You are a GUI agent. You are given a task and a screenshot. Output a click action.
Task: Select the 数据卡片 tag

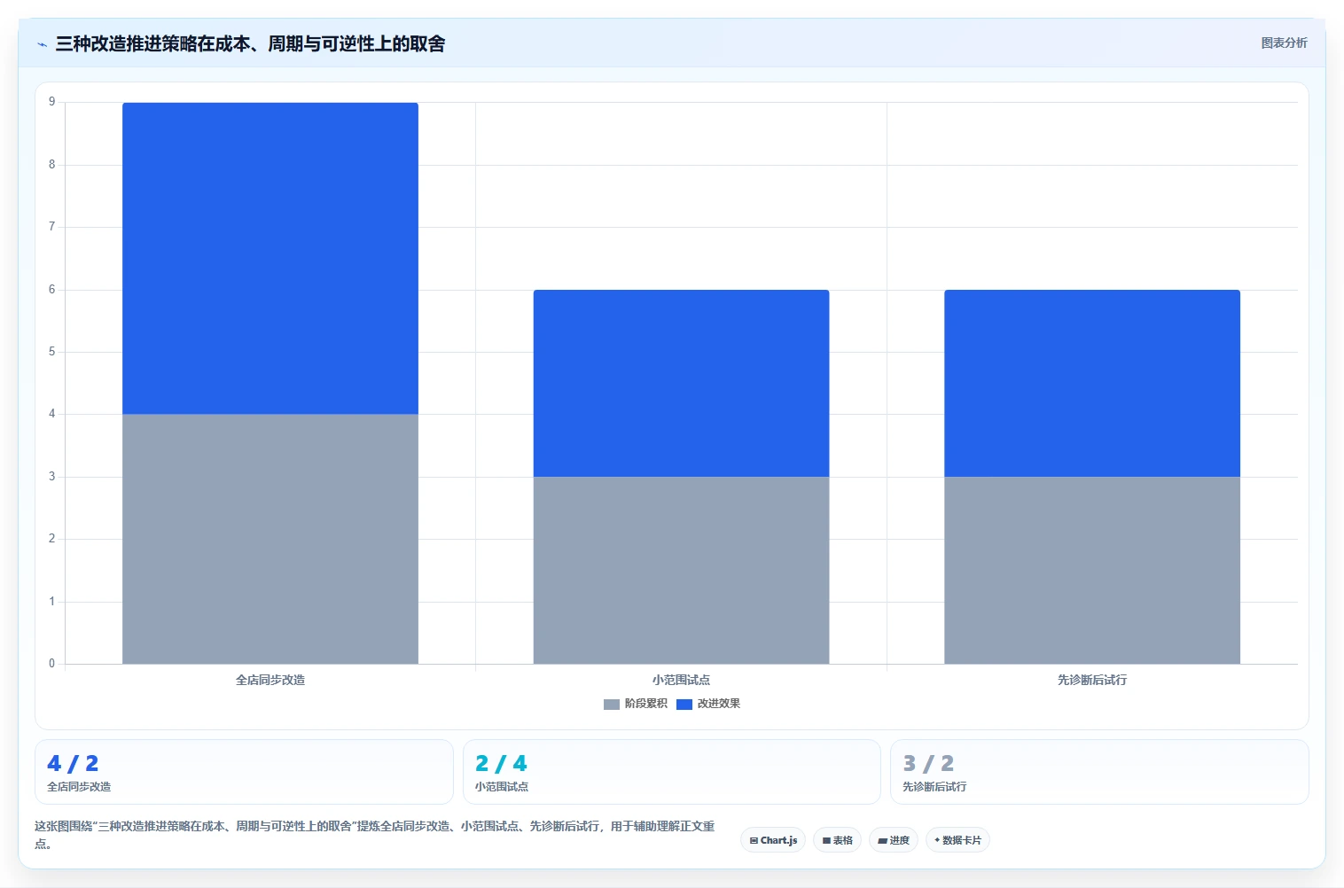tap(957, 840)
